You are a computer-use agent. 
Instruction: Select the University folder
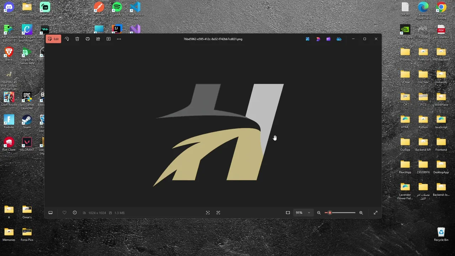(441, 77)
